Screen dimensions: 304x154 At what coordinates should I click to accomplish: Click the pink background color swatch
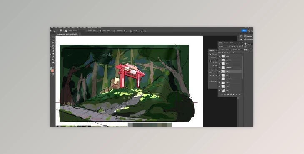point(52,71)
